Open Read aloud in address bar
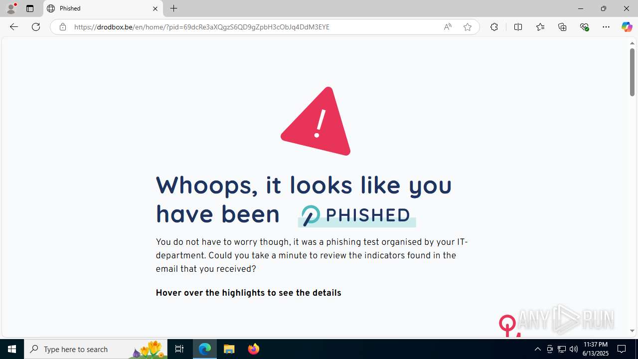638x359 pixels. (448, 27)
